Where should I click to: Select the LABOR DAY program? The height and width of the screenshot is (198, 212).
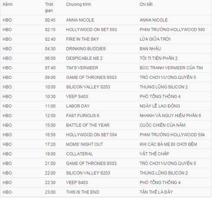coord(78,106)
